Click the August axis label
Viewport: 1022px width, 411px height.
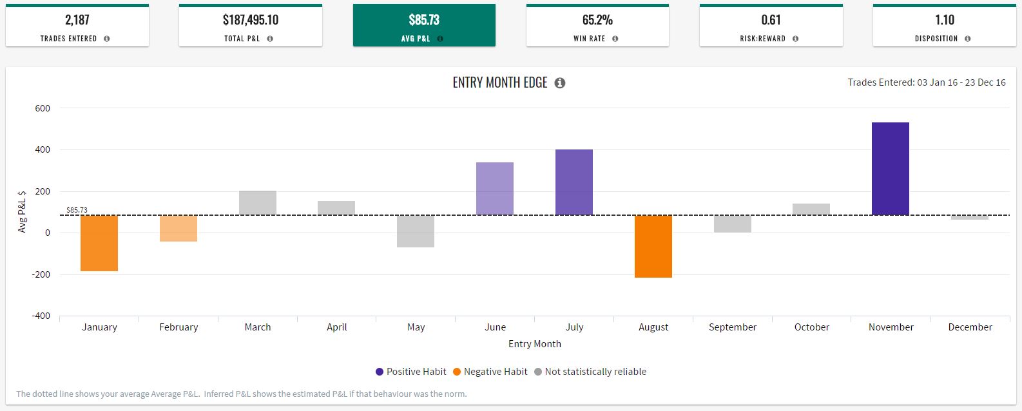[x=653, y=327]
